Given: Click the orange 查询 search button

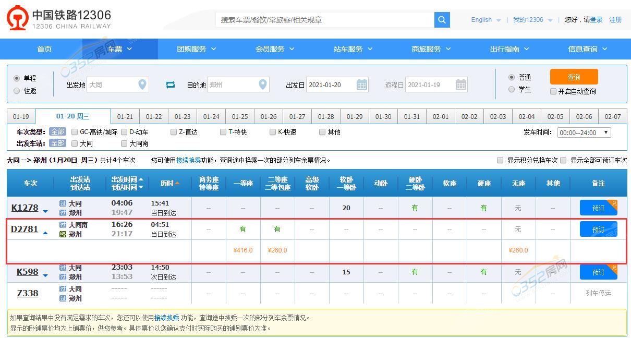Looking at the screenshot, I should point(574,77).
